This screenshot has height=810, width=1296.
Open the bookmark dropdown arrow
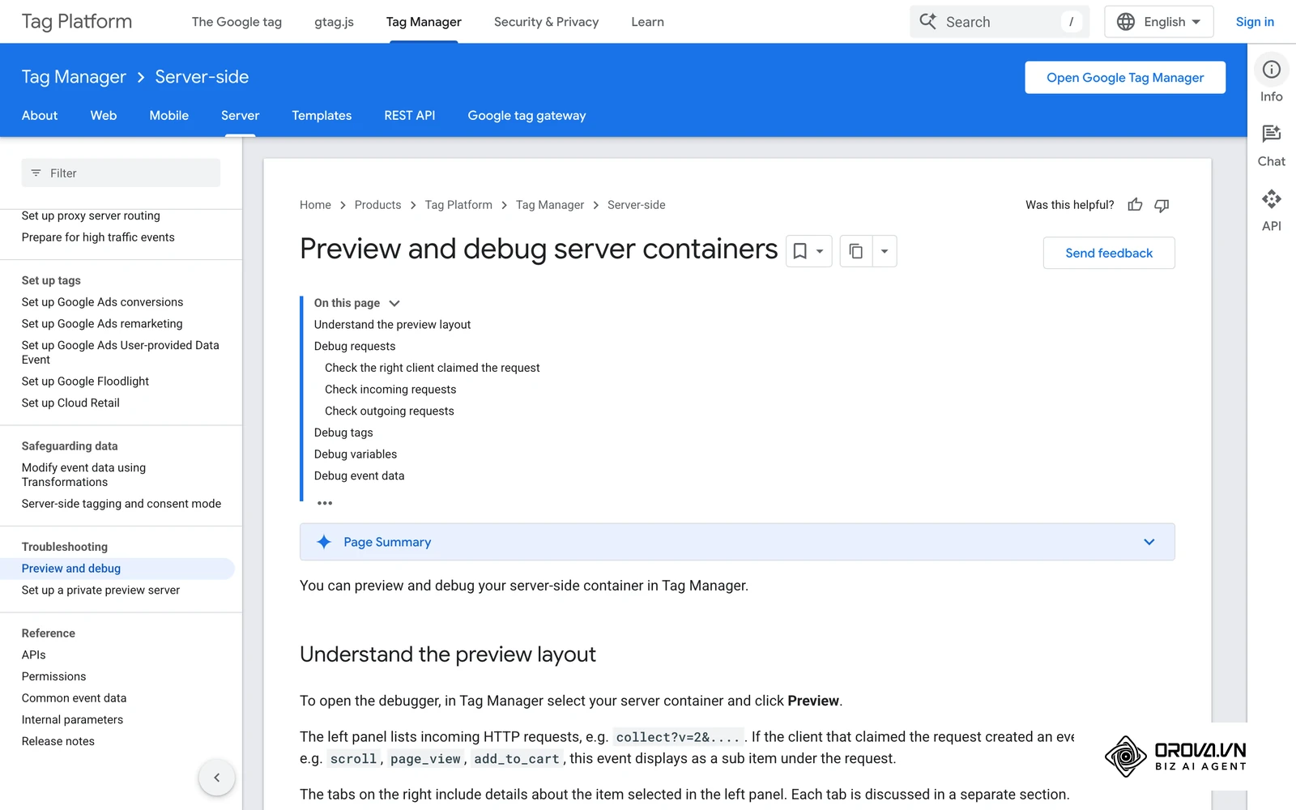coord(820,251)
